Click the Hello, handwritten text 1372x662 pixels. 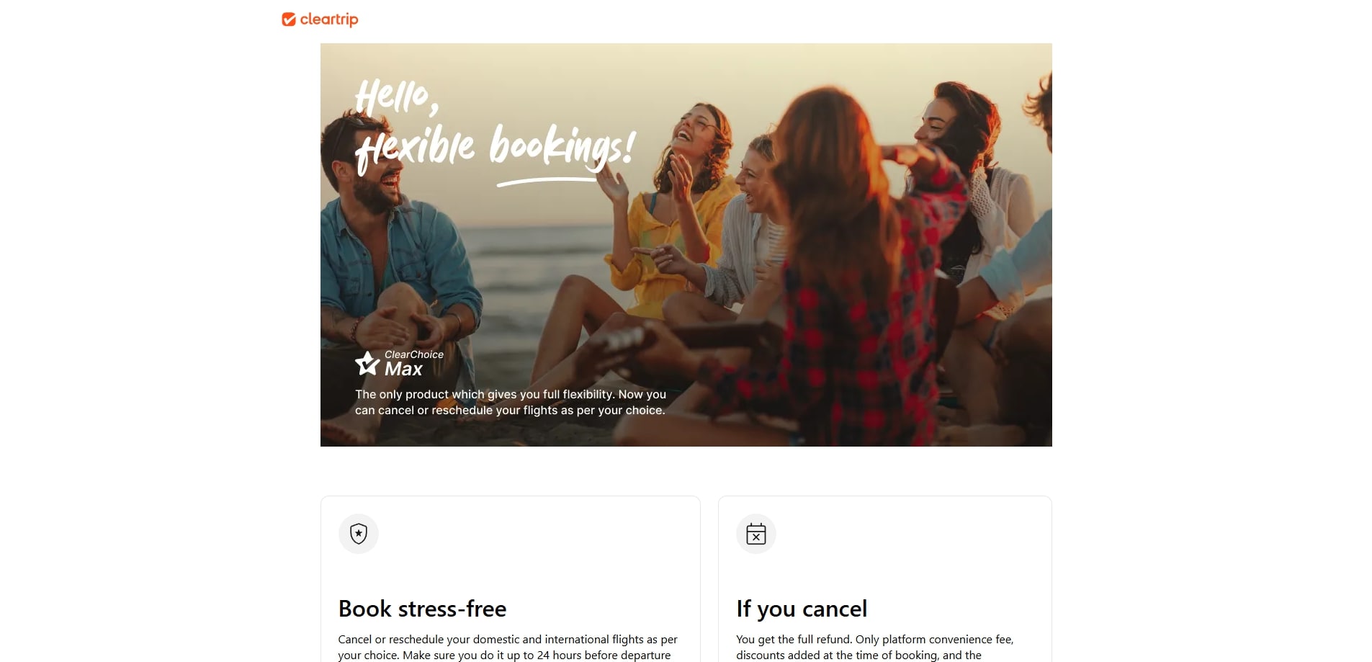click(x=397, y=97)
